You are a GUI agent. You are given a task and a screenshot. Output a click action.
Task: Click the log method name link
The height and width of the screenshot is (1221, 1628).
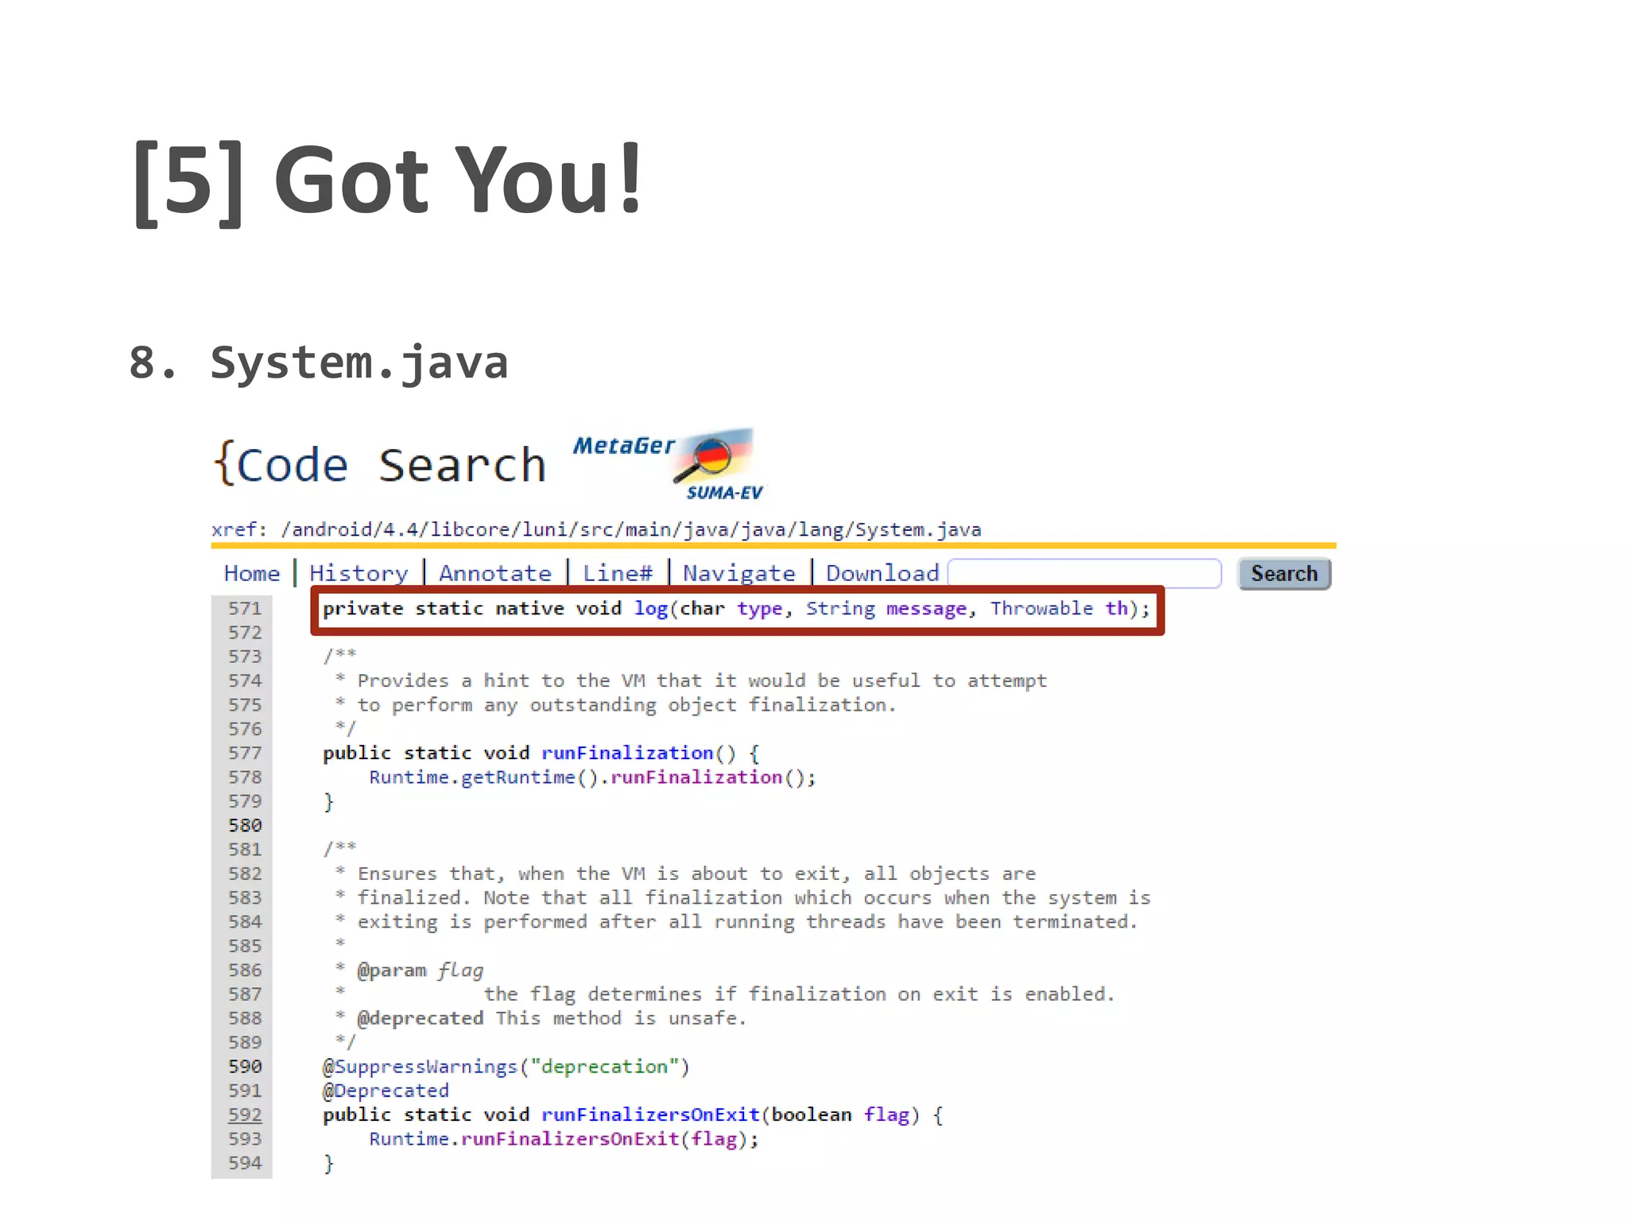[x=651, y=610]
